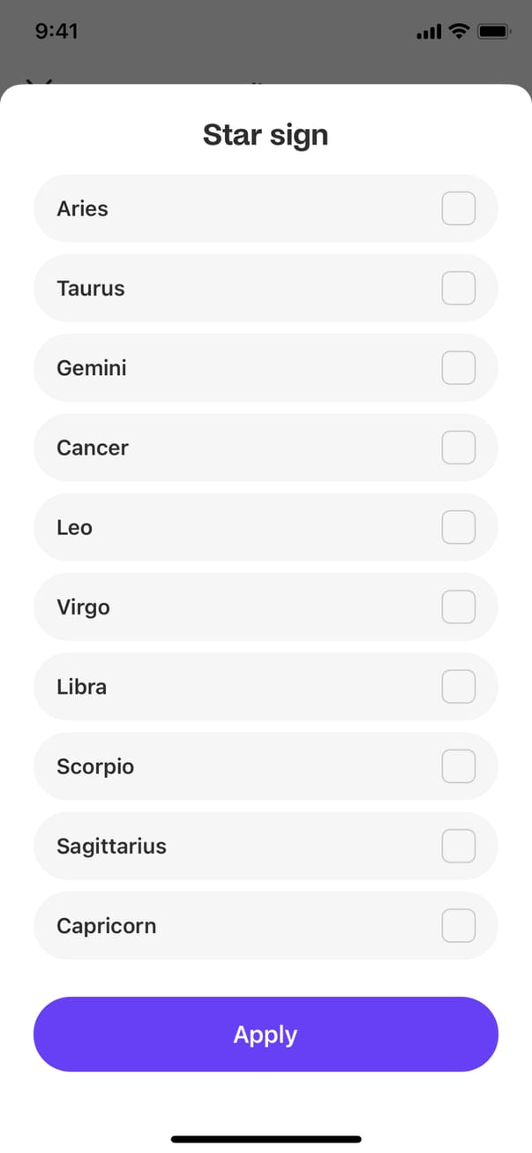Screen dimensions: 532x1153
Task: Select the Cancer checkbox
Action: [x=458, y=448]
